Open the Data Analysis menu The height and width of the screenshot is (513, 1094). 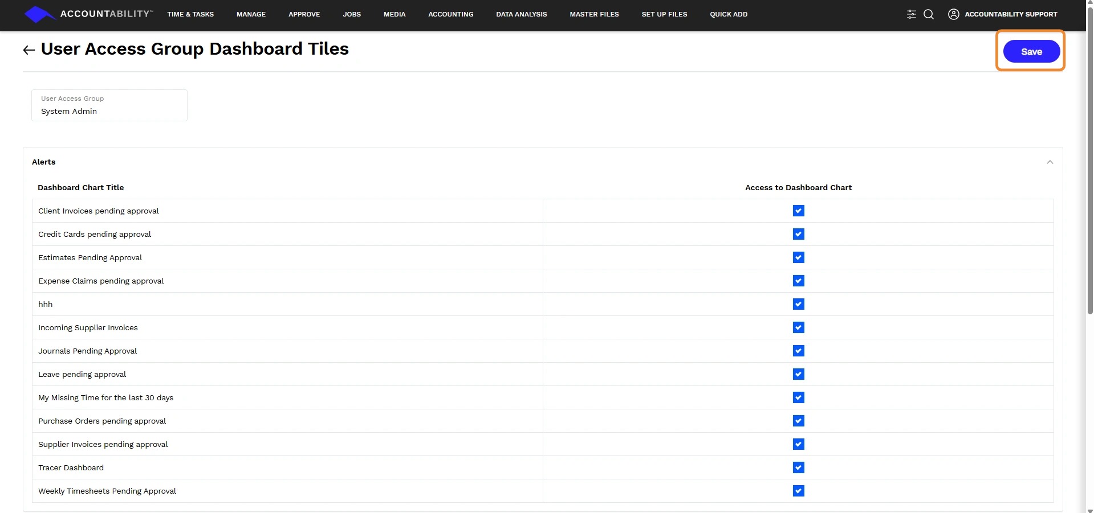[521, 14]
